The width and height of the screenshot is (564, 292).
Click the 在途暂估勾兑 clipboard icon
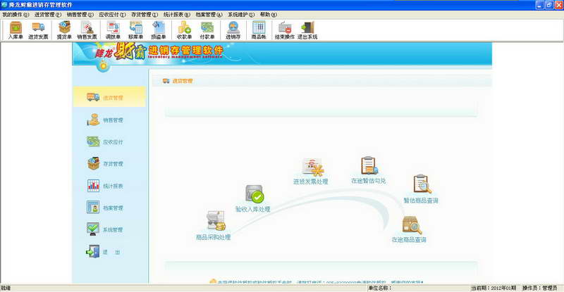coord(369,167)
